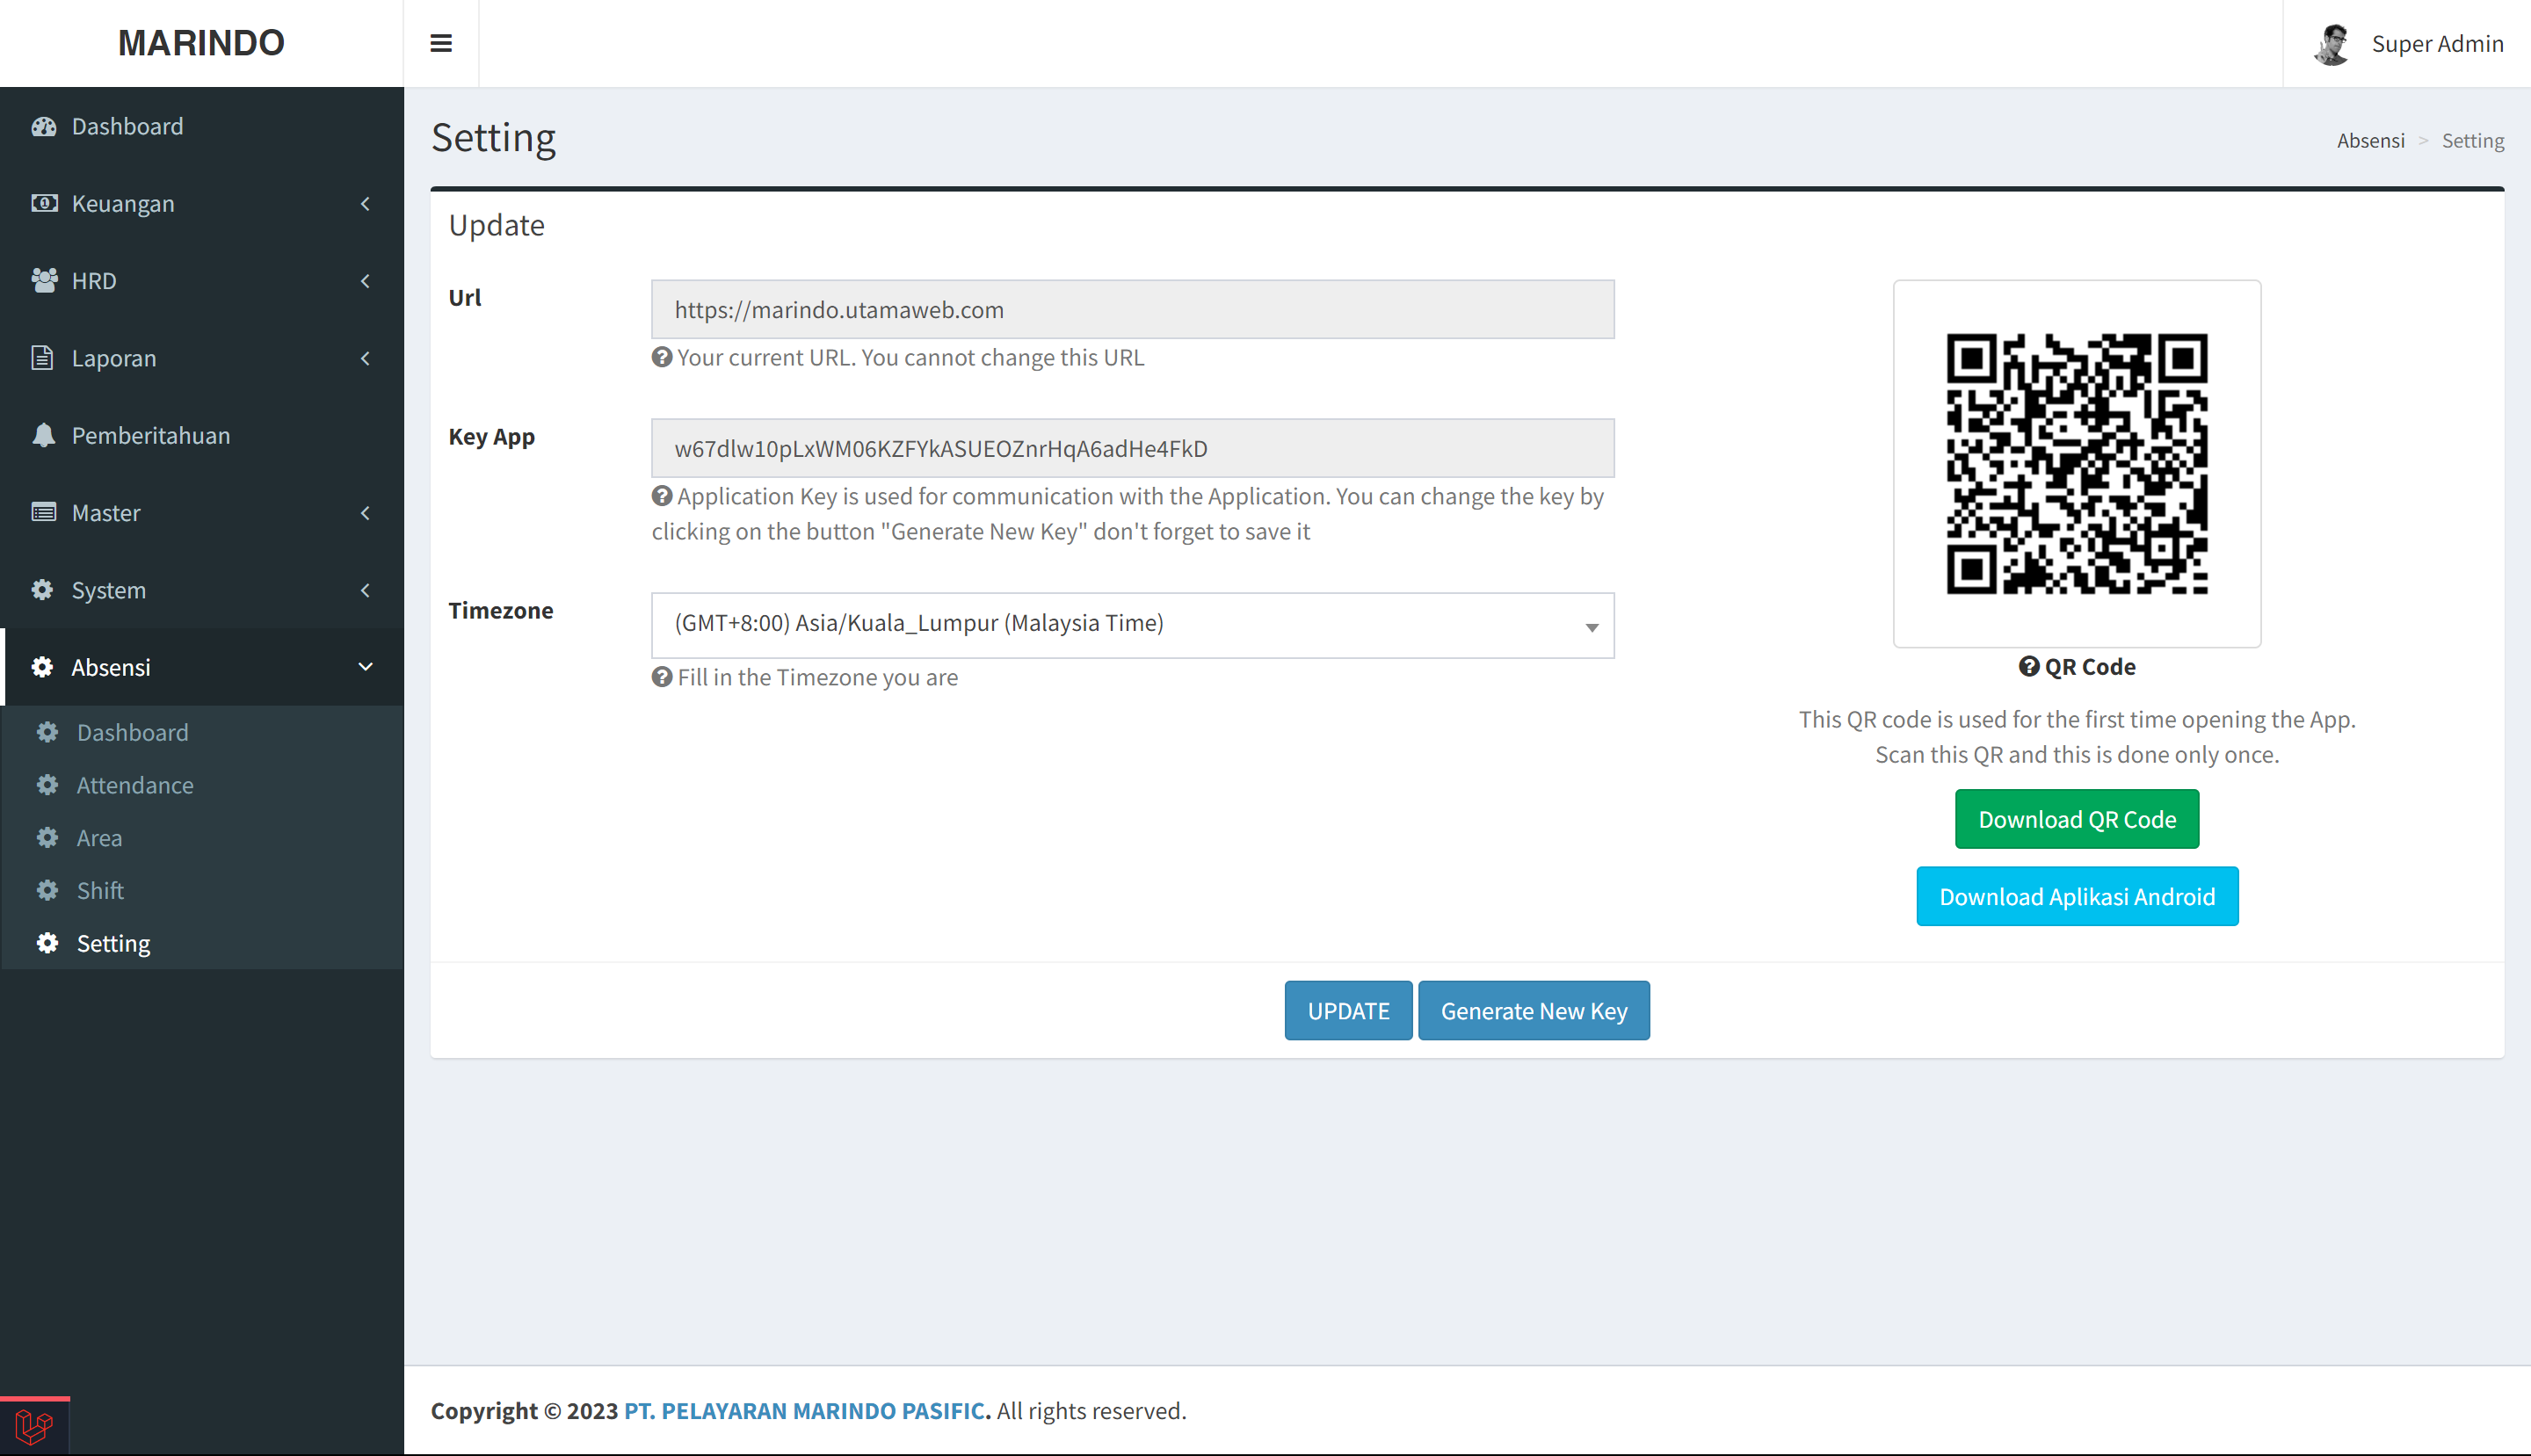
Task: Open the Timezone dropdown selector
Action: (1132, 625)
